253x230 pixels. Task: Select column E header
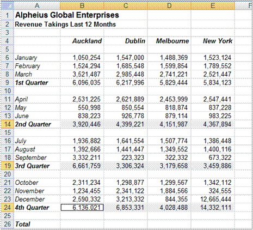pyautogui.click(x=213, y=6)
